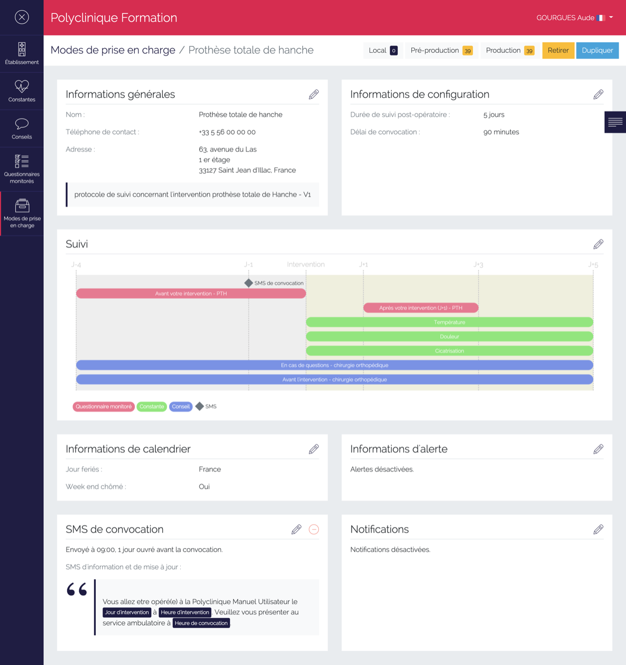Edit Notifications settings with the pencil icon

(598, 530)
